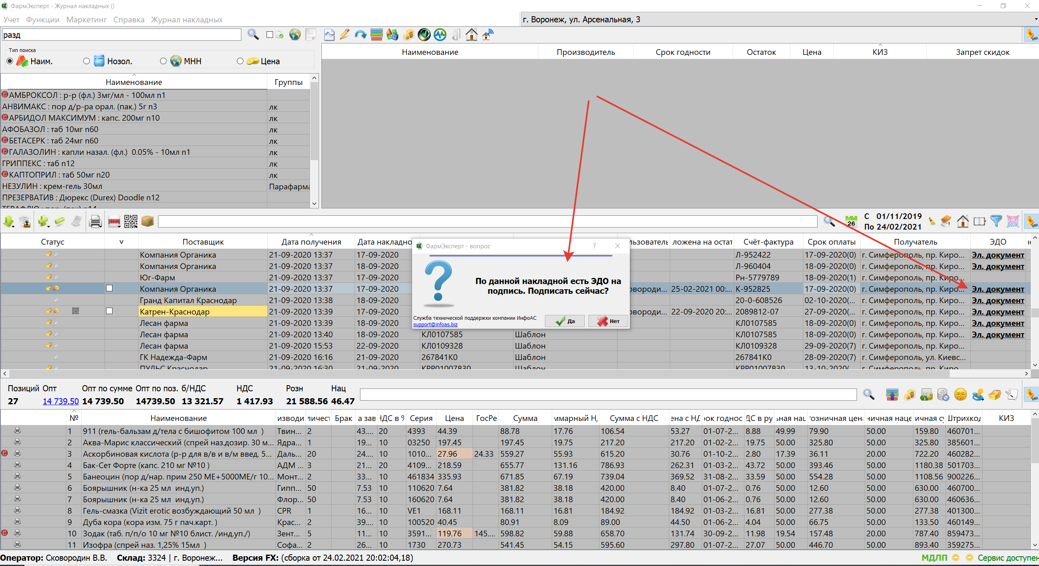Screen dimensions: 1039x566
Task: Open the support@infoas.biz email link
Action: pos(435,325)
